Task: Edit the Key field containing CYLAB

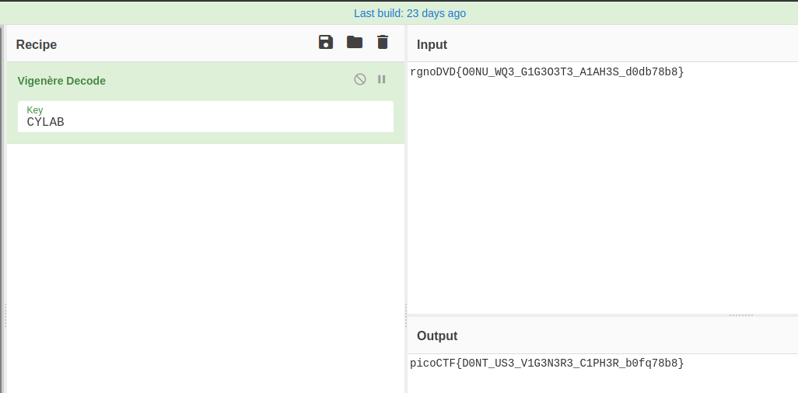Action: tap(205, 117)
